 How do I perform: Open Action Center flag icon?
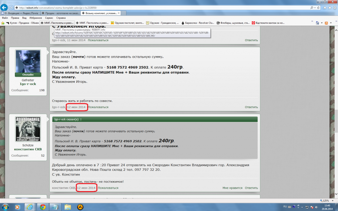(312, 207)
